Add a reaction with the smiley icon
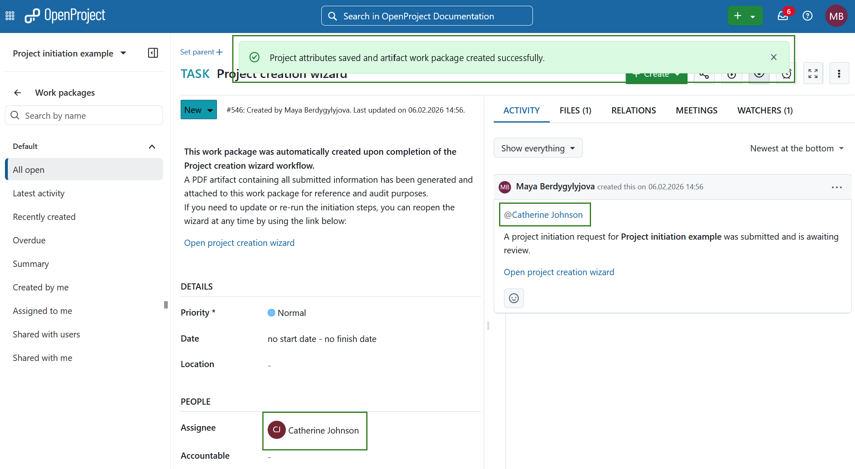The image size is (855, 469). 513,298
